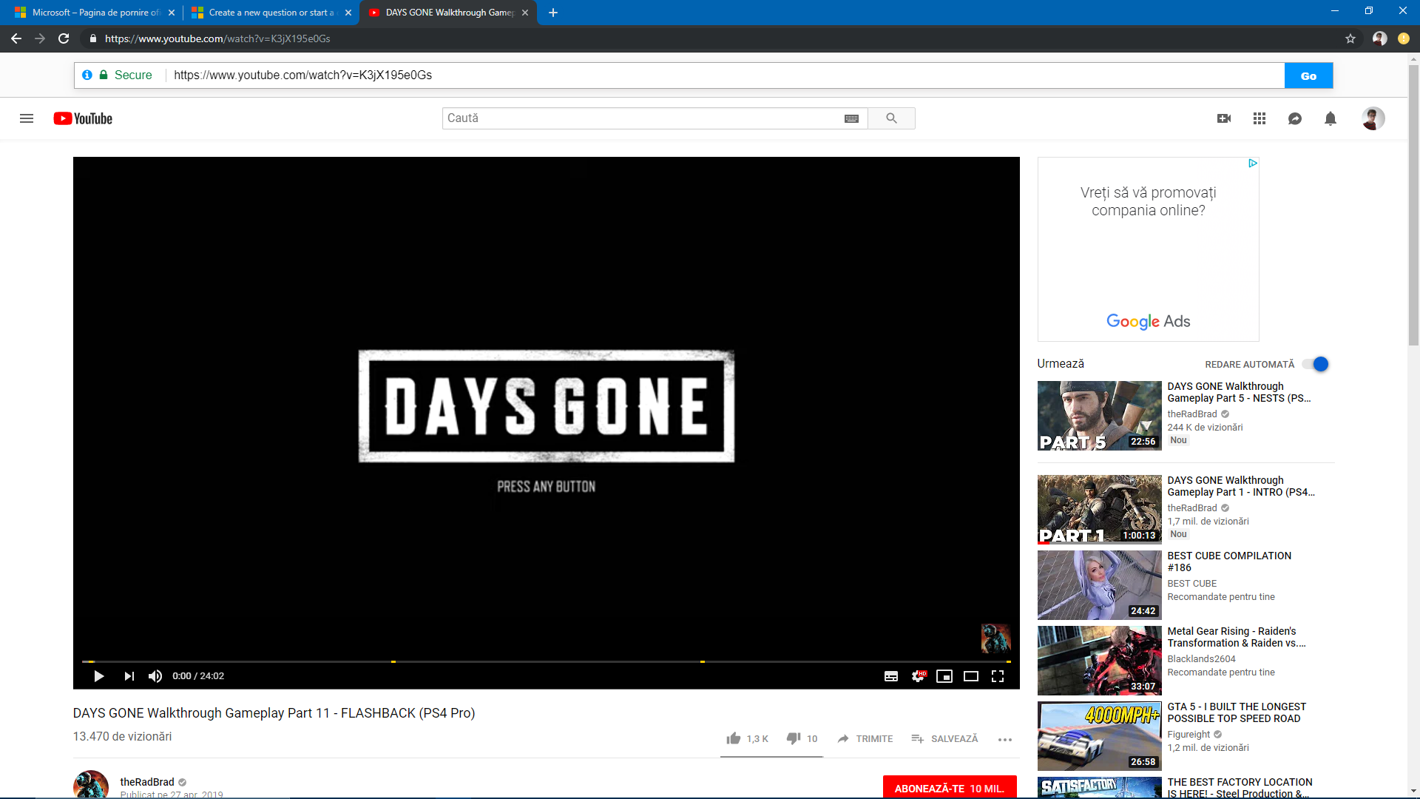Viewport: 1420px width, 799px height.
Task: Click the Figureight channel name
Action: (1189, 735)
